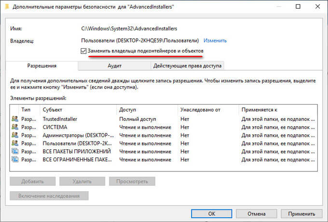Click the folder icon in the title bar
The width and height of the screenshot is (328, 222).
coord(7,7)
